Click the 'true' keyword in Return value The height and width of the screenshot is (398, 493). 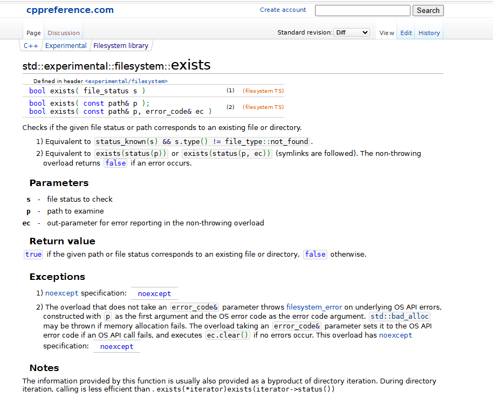click(33, 254)
